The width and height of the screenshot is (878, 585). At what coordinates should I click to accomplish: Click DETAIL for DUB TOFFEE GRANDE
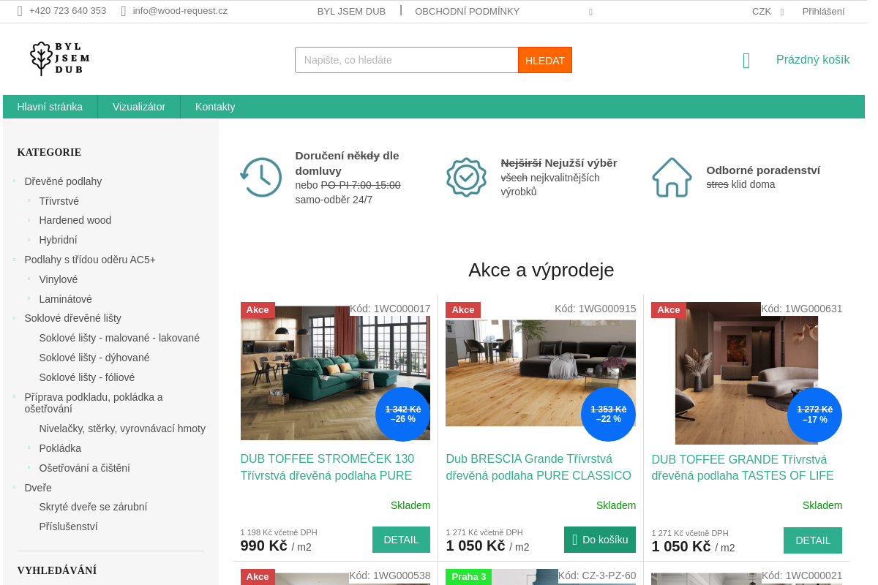(813, 540)
